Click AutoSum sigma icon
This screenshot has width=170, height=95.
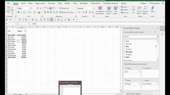pos(133,7)
